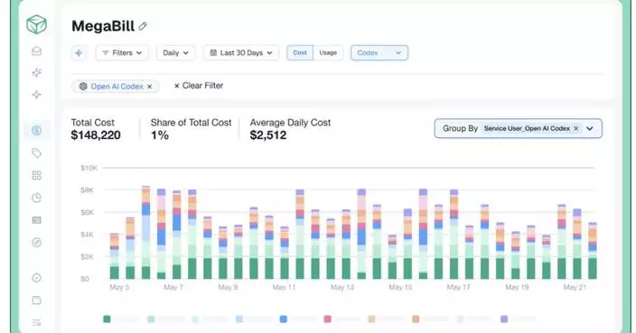This screenshot has height=333, width=636.
Task: Open the tag icon in sidebar
Action: pyautogui.click(x=36, y=153)
